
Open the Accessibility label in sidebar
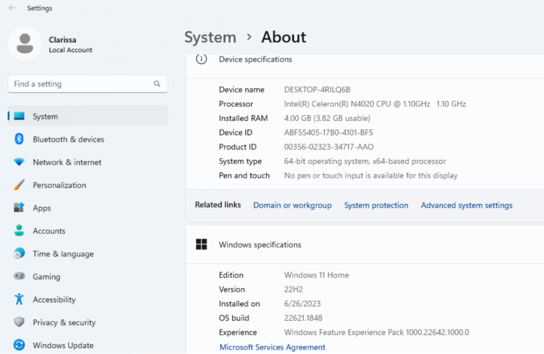pyautogui.click(x=54, y=299)
